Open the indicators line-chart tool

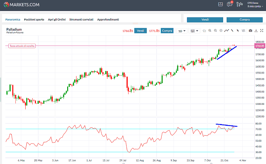coord(226,31)
